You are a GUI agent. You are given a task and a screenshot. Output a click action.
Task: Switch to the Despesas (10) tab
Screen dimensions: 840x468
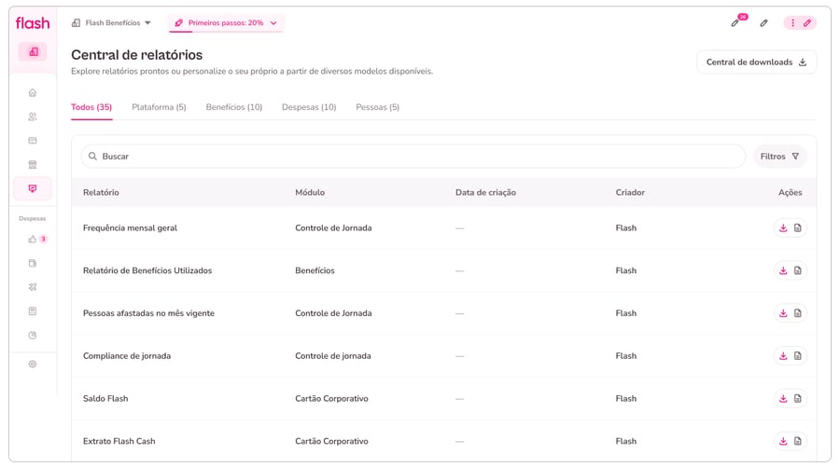(309, 107)
